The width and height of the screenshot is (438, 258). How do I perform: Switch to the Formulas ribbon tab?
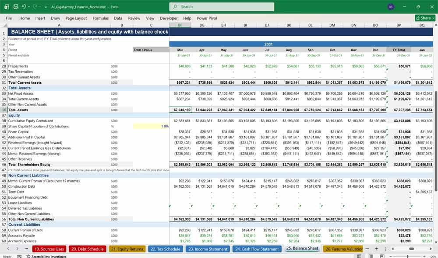101,18
